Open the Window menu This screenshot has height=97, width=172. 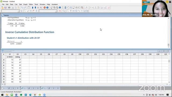(x=42, y=4)
